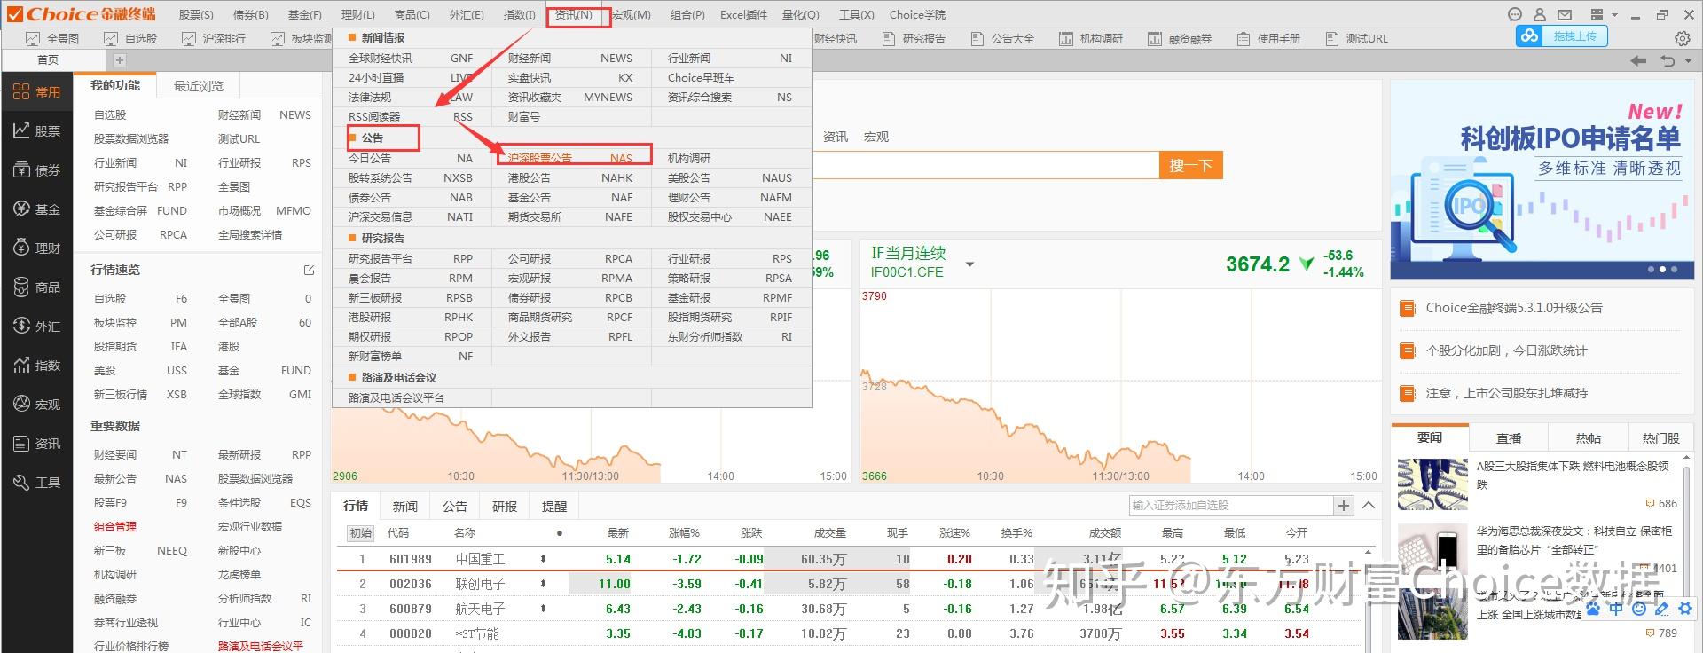Click the main search input box
Screen dimensions: 1703x653
985,165
